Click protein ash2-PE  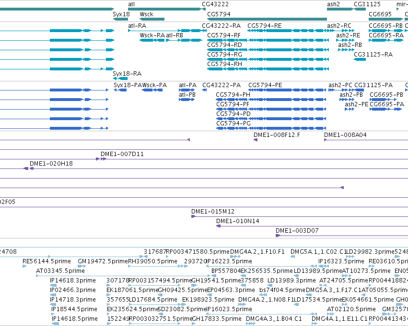click(357, 104)
